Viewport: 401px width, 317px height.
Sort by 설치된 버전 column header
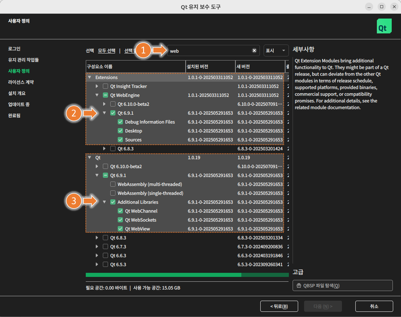point(210,66)
